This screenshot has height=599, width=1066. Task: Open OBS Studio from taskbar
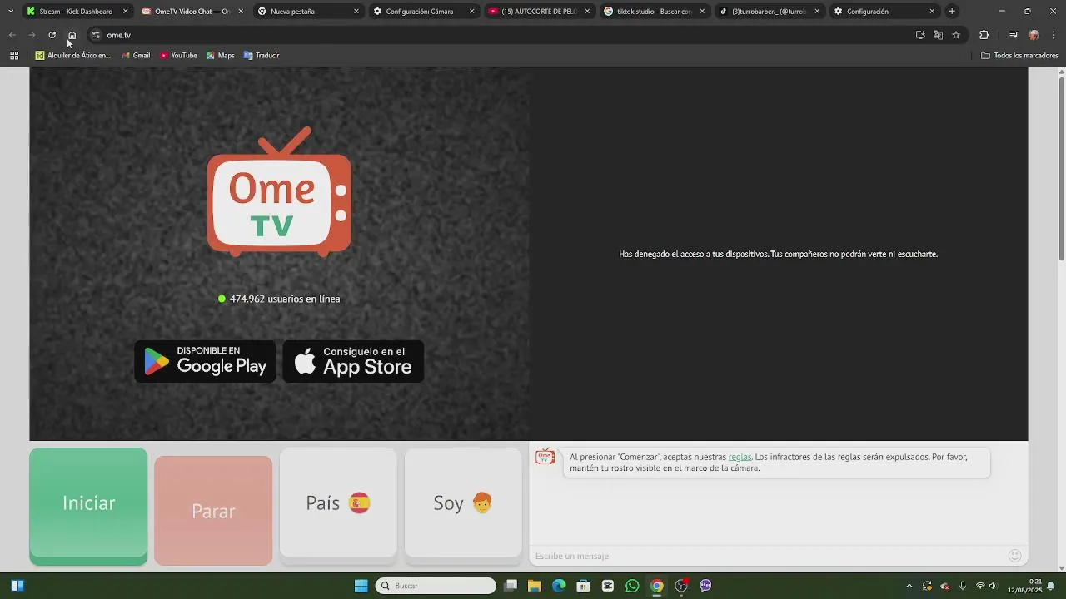[681, 586]
